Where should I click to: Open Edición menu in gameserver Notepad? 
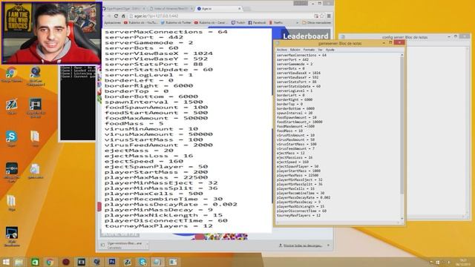pyautogui.click(x=295, y=50)
